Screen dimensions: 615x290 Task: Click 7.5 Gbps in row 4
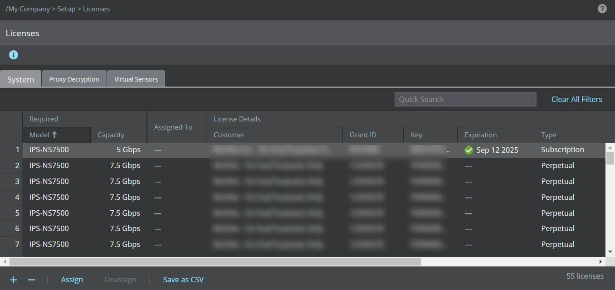(x=125, y=197)
